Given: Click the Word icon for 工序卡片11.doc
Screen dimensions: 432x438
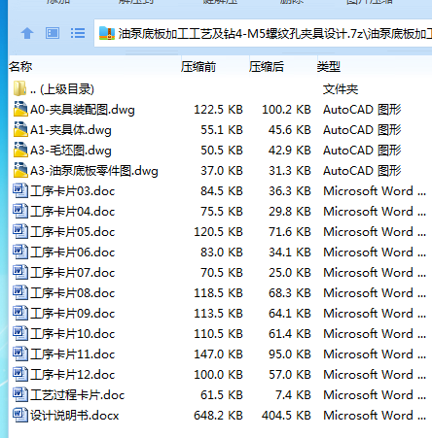Looking at the screenshot, I should 20,354.
